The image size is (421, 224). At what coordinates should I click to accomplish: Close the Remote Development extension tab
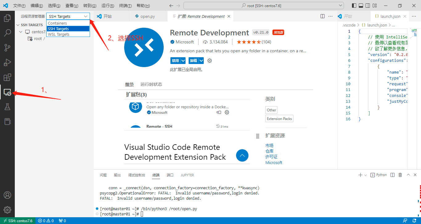(x=229, y=16)
